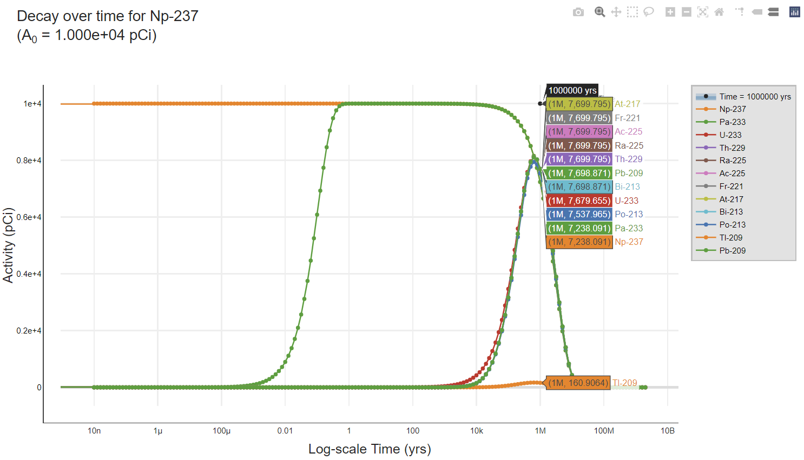Choose the Box Select tool
The width and height of the screenshot is (804, 460).
coord(632,12)
